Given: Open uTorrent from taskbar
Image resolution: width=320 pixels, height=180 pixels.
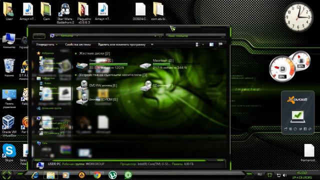Looking at the screenshot, I should point(112,175).
